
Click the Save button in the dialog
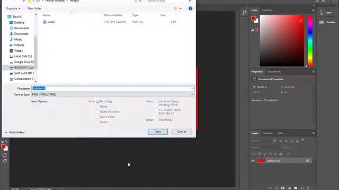[158, 131]
